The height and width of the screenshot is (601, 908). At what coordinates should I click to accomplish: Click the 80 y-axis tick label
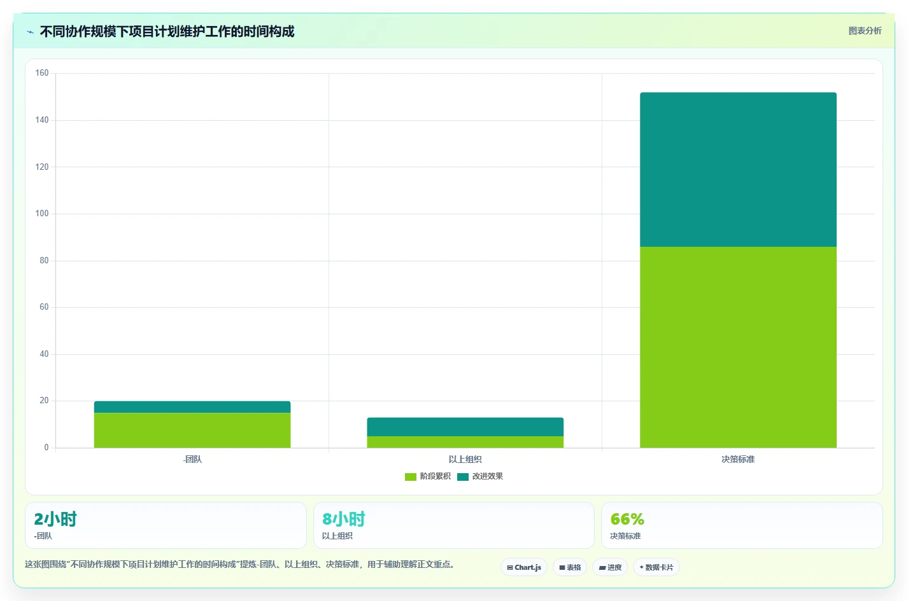pos(44,260)
